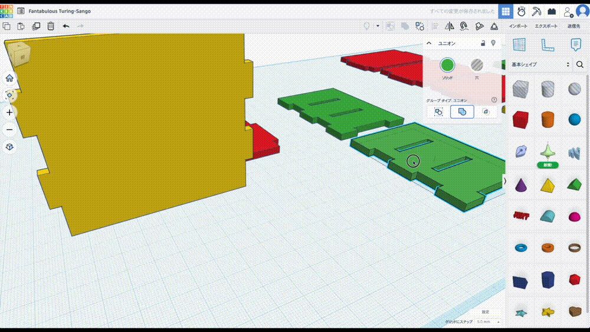
Task: Open the grid snap 5.0 mm dropdown
Action: coord(488,322)
